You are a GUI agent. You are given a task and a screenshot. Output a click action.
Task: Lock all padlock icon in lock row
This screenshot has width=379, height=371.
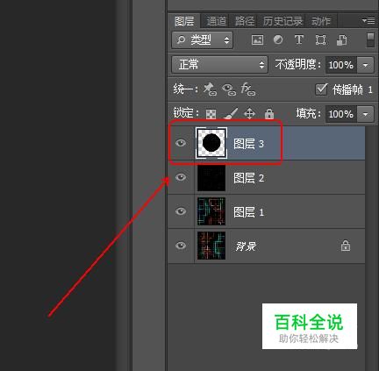click(269, 113)
